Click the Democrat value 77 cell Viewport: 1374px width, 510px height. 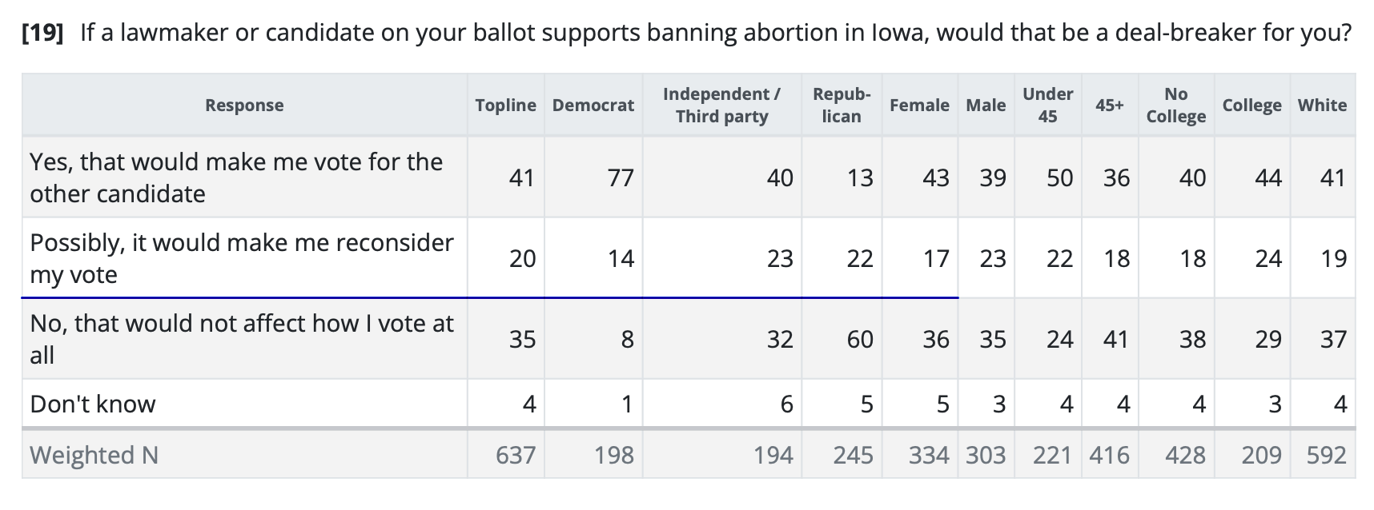pos(620,177)
